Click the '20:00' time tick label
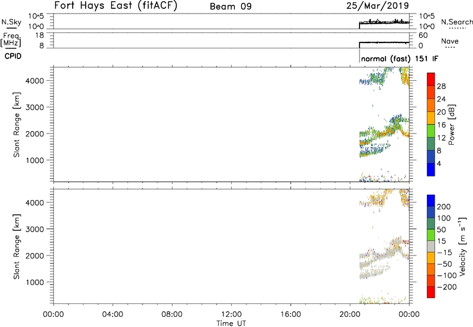Screen dimensions: 473x327 pyautogui.click(x=349, y=315)
